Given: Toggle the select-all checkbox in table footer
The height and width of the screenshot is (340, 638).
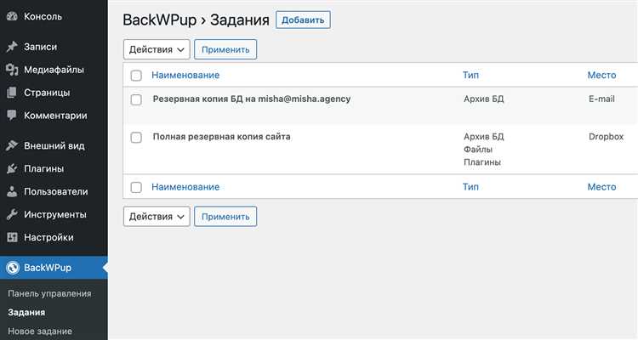Looking at the screenshot, I should point(136,187).
